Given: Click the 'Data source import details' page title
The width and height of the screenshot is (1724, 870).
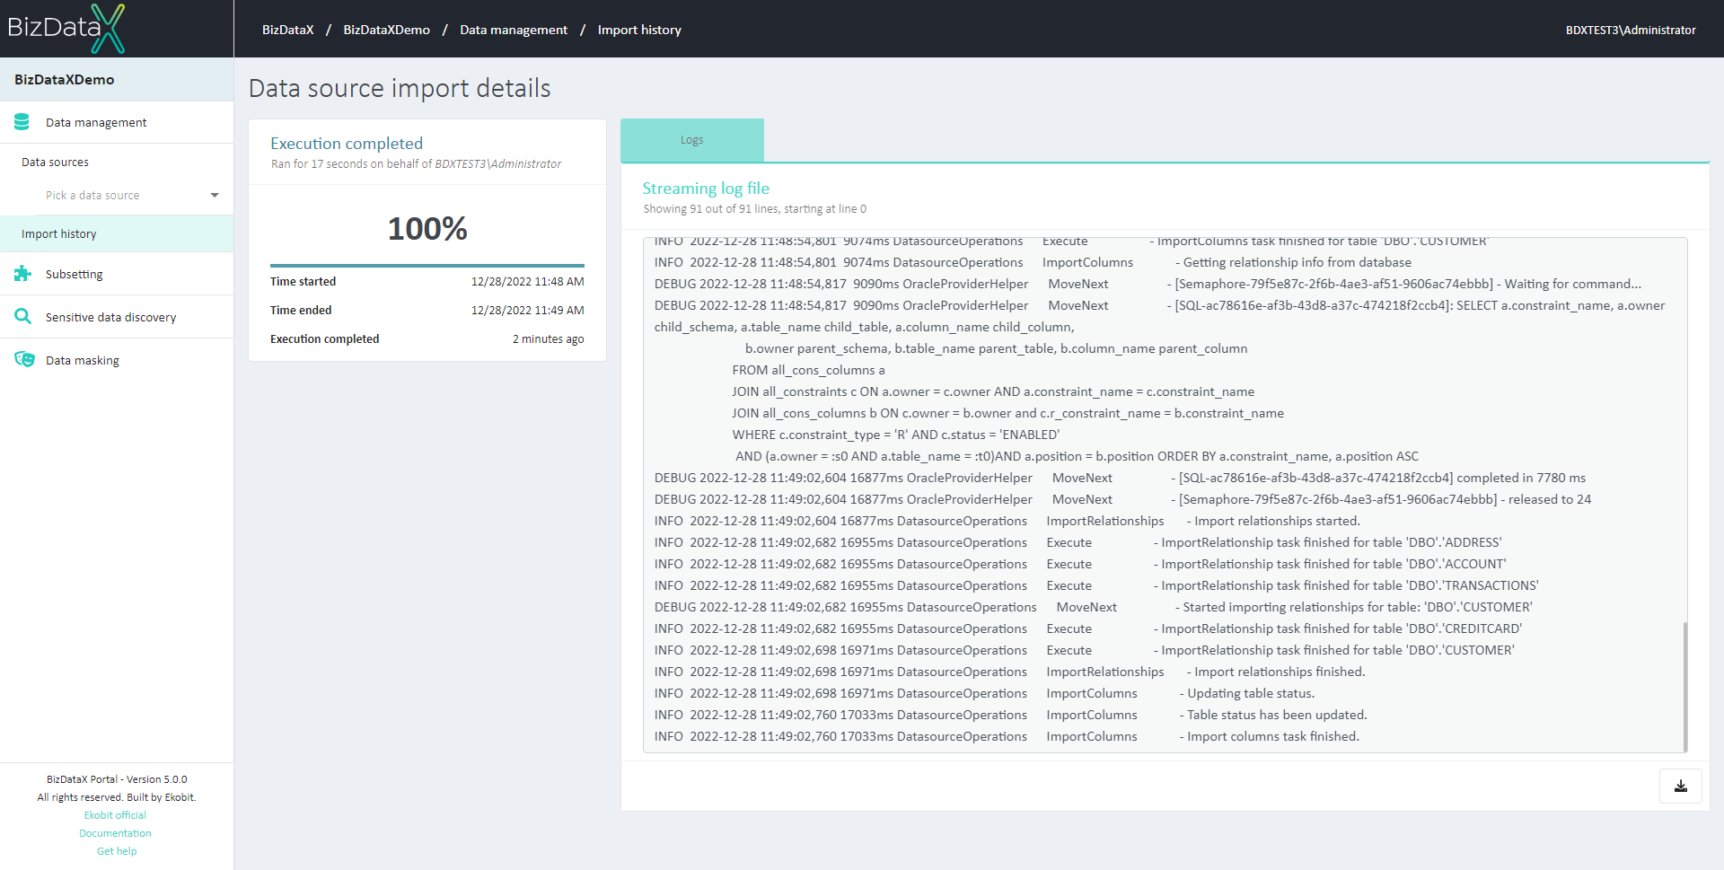Looking at the screenshot, I should click(x=400, y=88).
